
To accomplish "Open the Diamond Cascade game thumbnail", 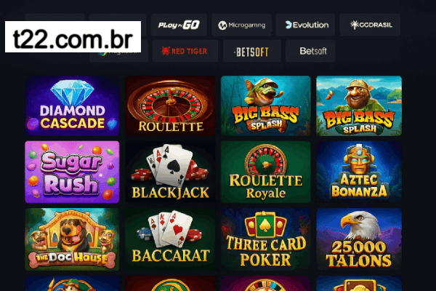I will pos(72,105).
